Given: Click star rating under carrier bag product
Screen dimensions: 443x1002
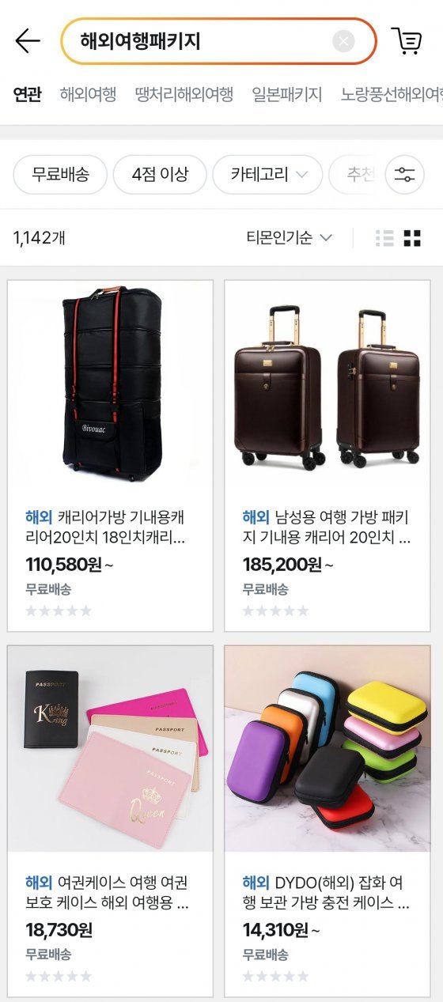Looking at the screenshot, I should coord(59,611).
